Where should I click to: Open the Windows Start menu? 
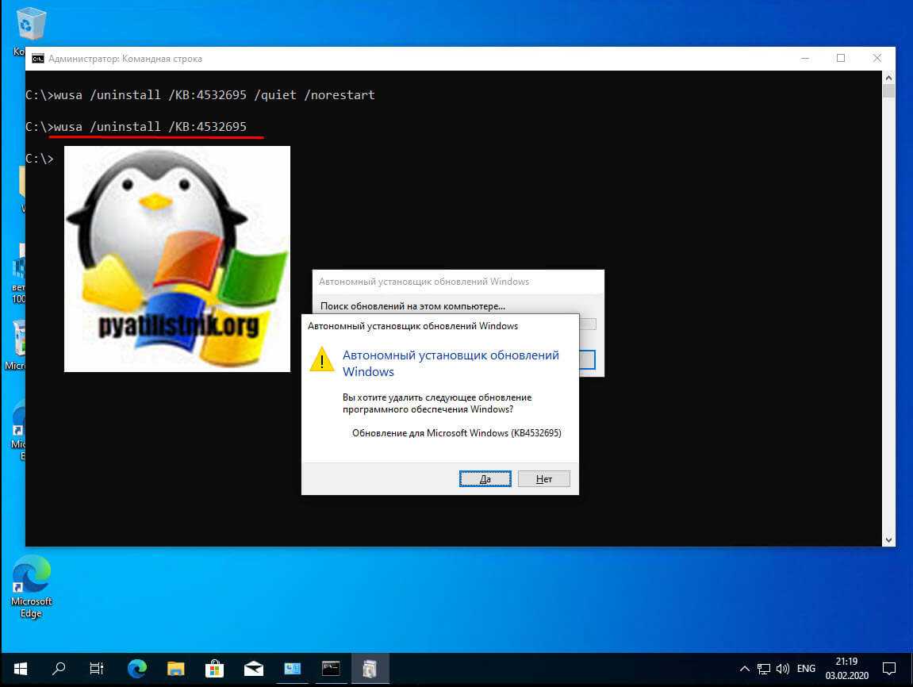19,668
